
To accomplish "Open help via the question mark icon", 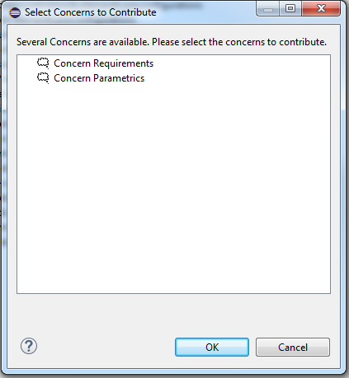I will [x=29, y=346].
